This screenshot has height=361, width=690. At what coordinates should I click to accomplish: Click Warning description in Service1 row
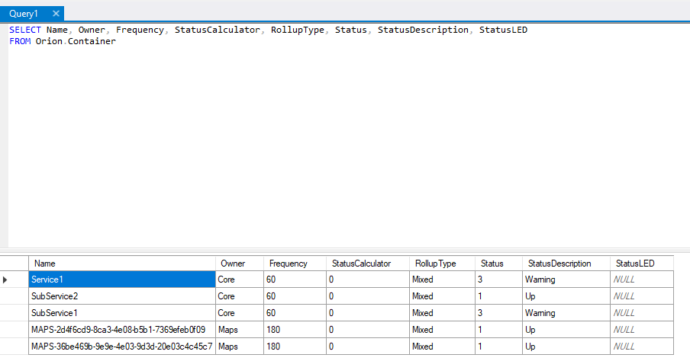tap(566, 280)
